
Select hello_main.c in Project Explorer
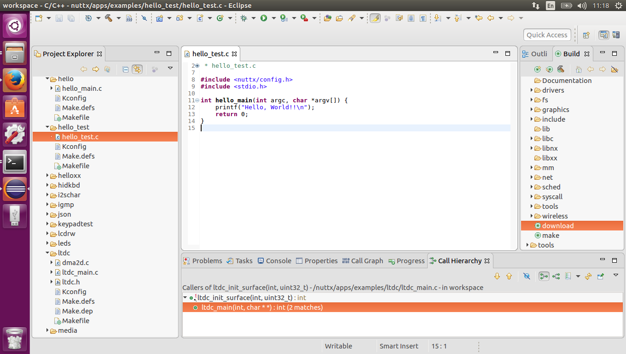82,88
